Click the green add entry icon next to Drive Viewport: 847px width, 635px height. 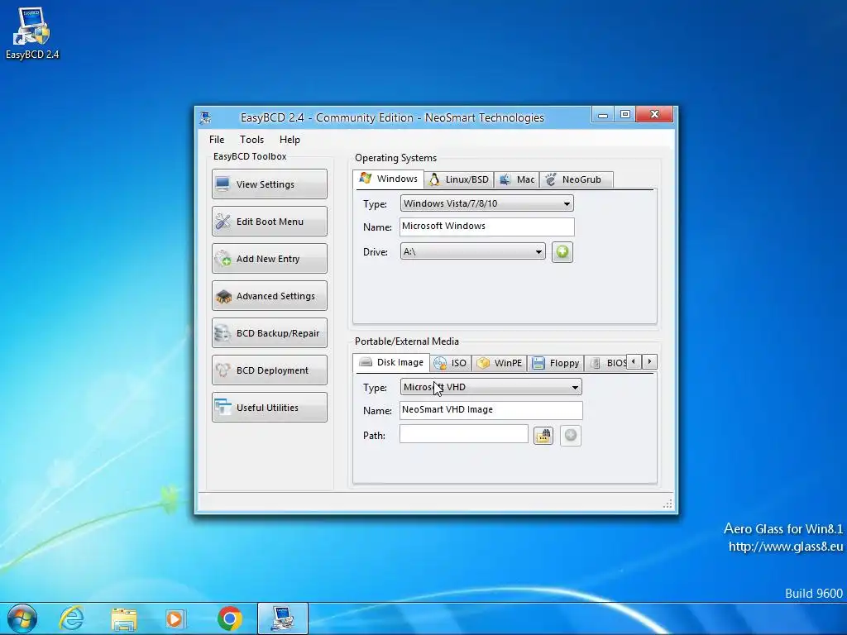562,252
